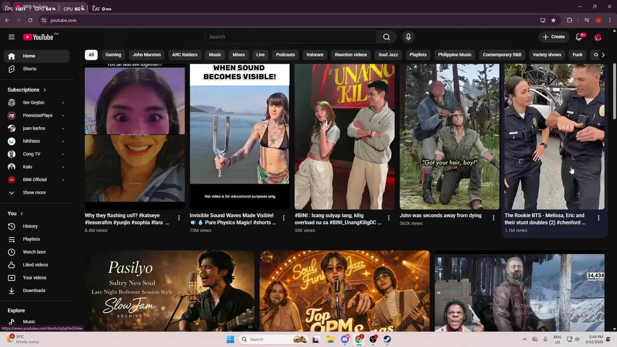617x347 pixels.
Task: Open the account avatar menu
Action: (598, 37)
